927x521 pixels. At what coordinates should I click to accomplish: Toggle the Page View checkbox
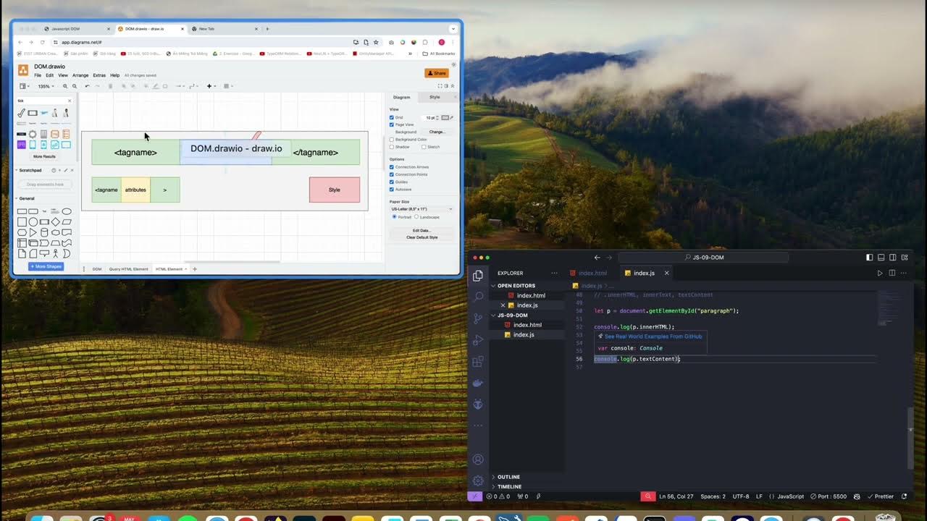pos(392,124)
